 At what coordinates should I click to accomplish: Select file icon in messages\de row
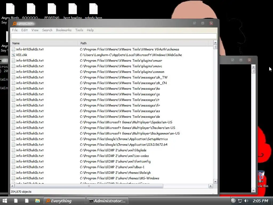click(x=13, y=116)
